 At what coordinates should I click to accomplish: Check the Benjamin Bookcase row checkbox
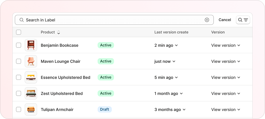click(x=19, y=45)
